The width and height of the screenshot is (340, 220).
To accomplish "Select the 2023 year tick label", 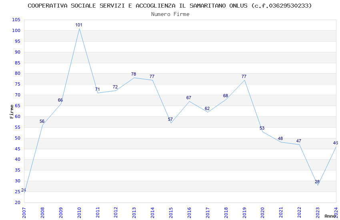I will coord(318,212).
